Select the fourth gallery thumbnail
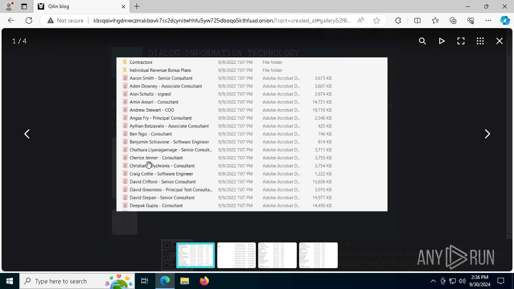 [318, 255]
